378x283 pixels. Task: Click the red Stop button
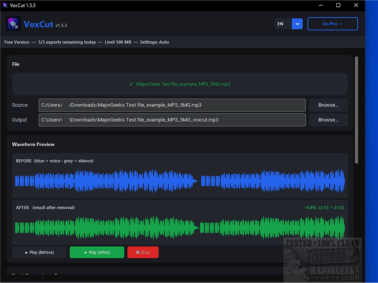point(143,252)
